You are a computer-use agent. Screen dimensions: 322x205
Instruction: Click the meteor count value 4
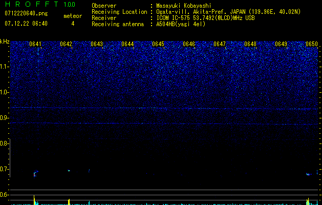73,24
